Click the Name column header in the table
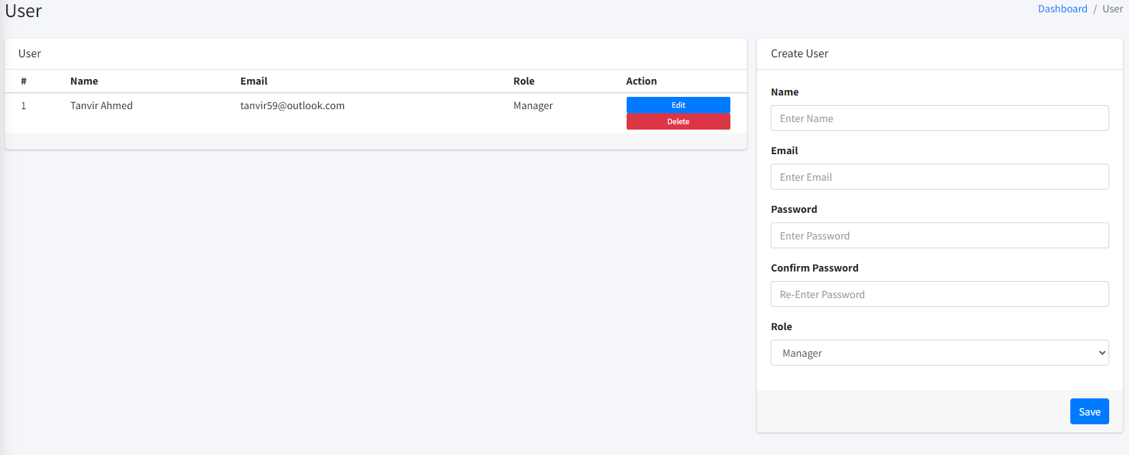The width and height of the screenshot is (1129, 455). [84, 81]
